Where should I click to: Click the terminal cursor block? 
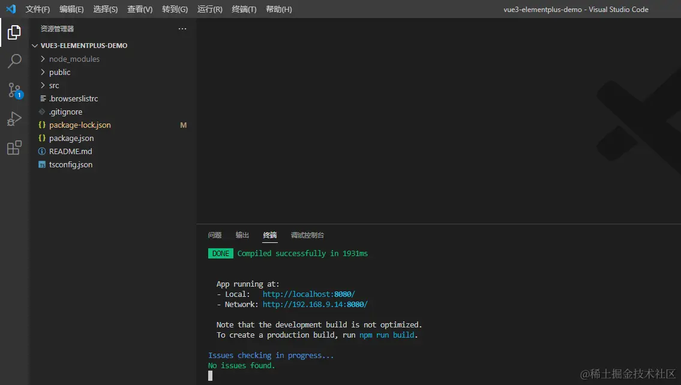click(210, 376)
